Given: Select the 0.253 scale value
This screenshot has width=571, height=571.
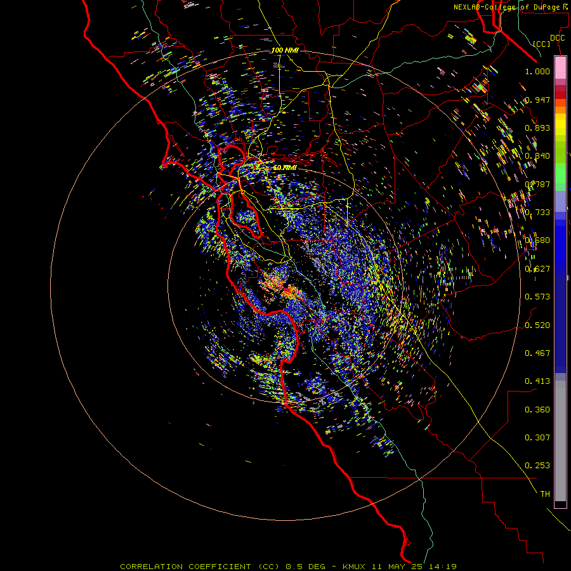Looking at the screenshot, I should click(537, 466).
